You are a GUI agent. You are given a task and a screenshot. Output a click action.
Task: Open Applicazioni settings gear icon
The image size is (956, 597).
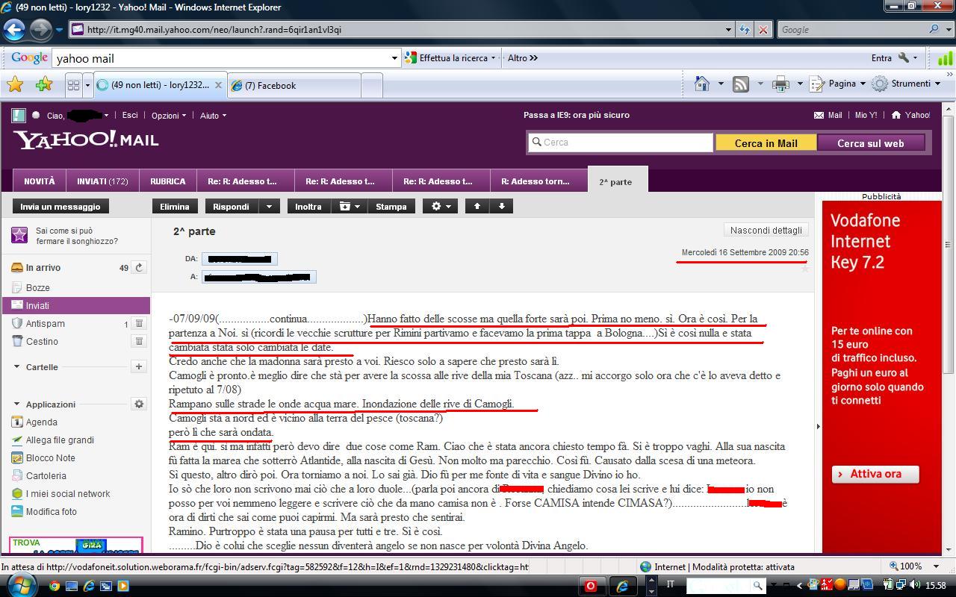[139, 404]
